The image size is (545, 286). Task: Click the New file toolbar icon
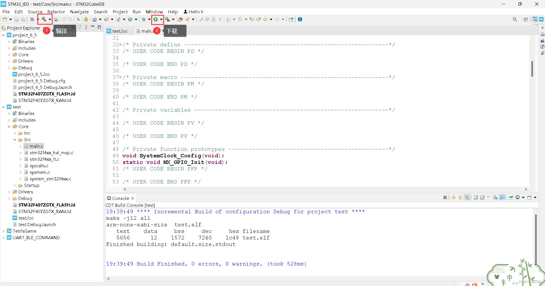(x=5, y=19)
